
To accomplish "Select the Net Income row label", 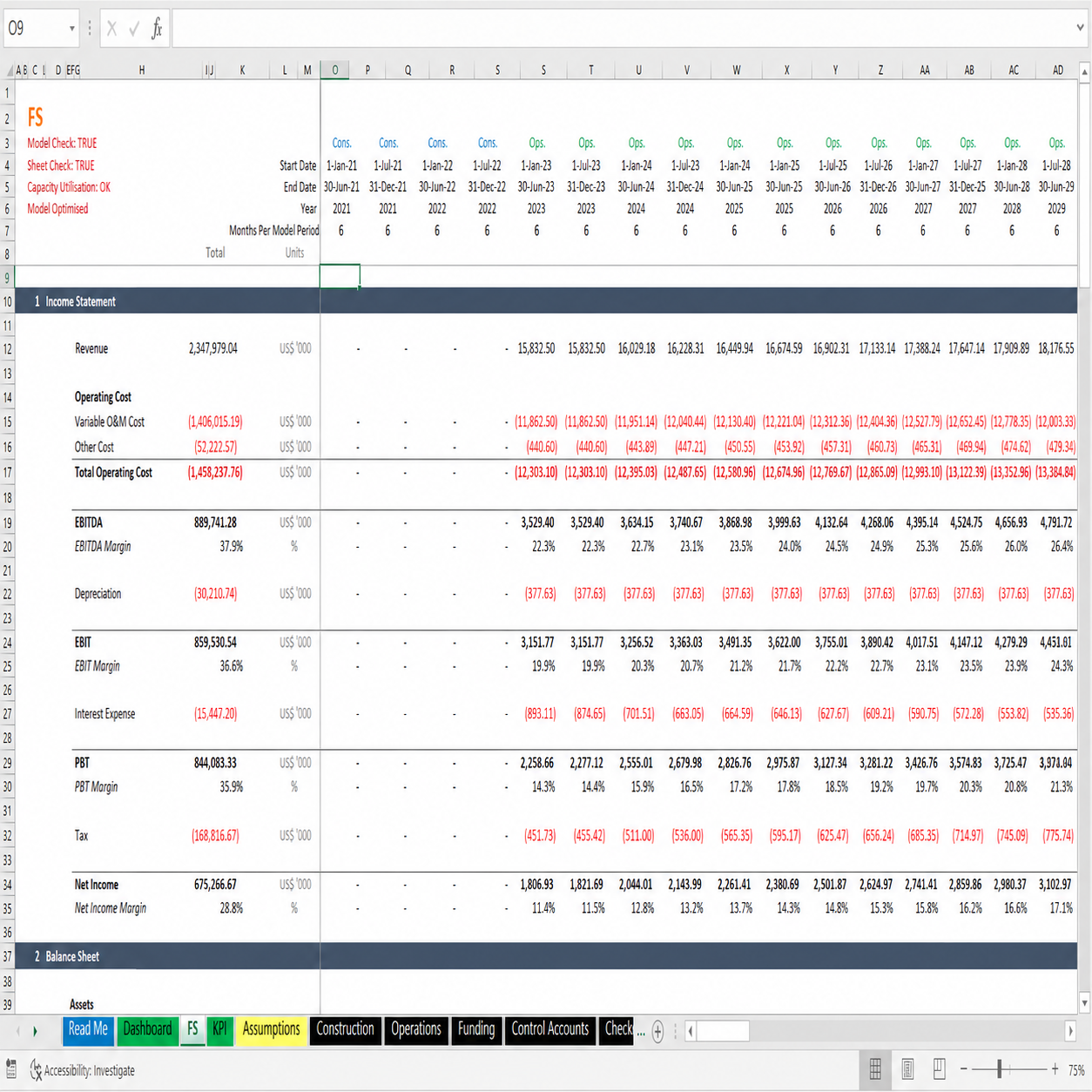I will tap(96, 885).
